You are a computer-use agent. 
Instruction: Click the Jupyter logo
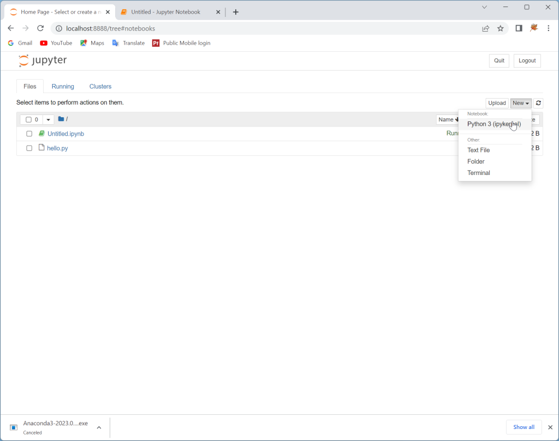[43, 61]
